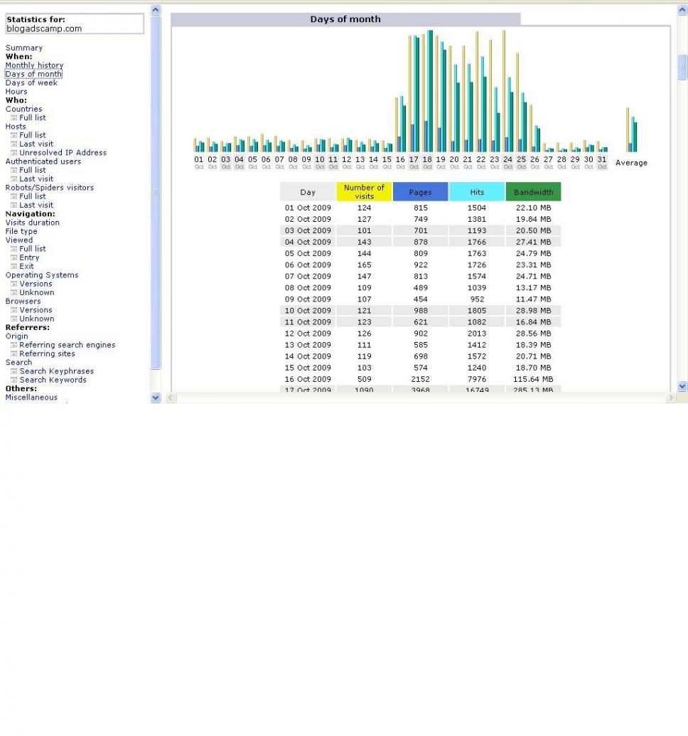688x736 pixels.
Task: Click the icon beside Full list under Countries
Action: (14, 118)
